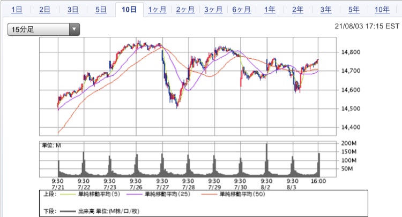
Task: Click the green 5-period average legend line
Action: [x=68, y=195]
